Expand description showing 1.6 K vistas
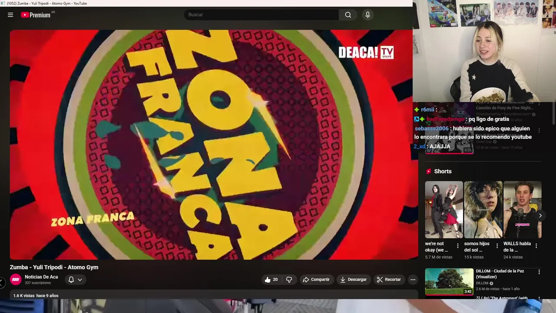 214,296
